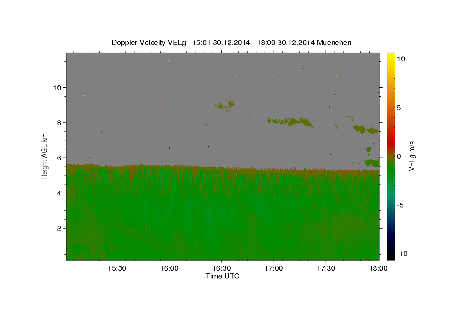Click the colorbar value 5 label
The height and width of the screenshot is (312, 469).
pos(399,108)
